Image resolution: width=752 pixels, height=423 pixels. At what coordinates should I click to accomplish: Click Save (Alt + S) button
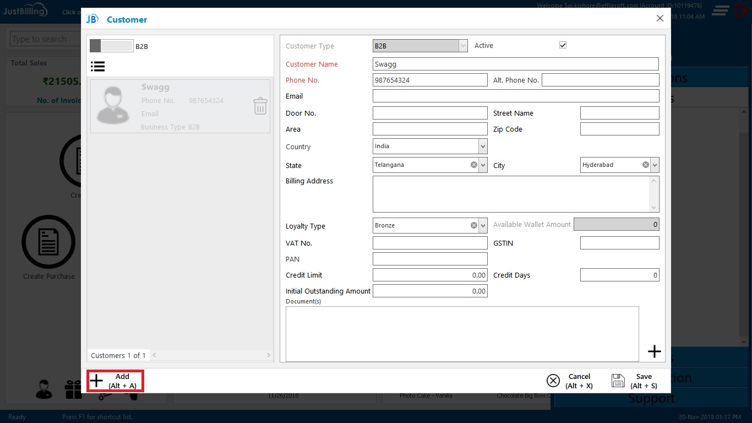[x=635, y=381]
